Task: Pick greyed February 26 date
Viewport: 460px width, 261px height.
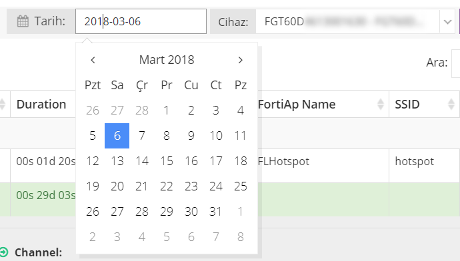Action: (93, 111)
